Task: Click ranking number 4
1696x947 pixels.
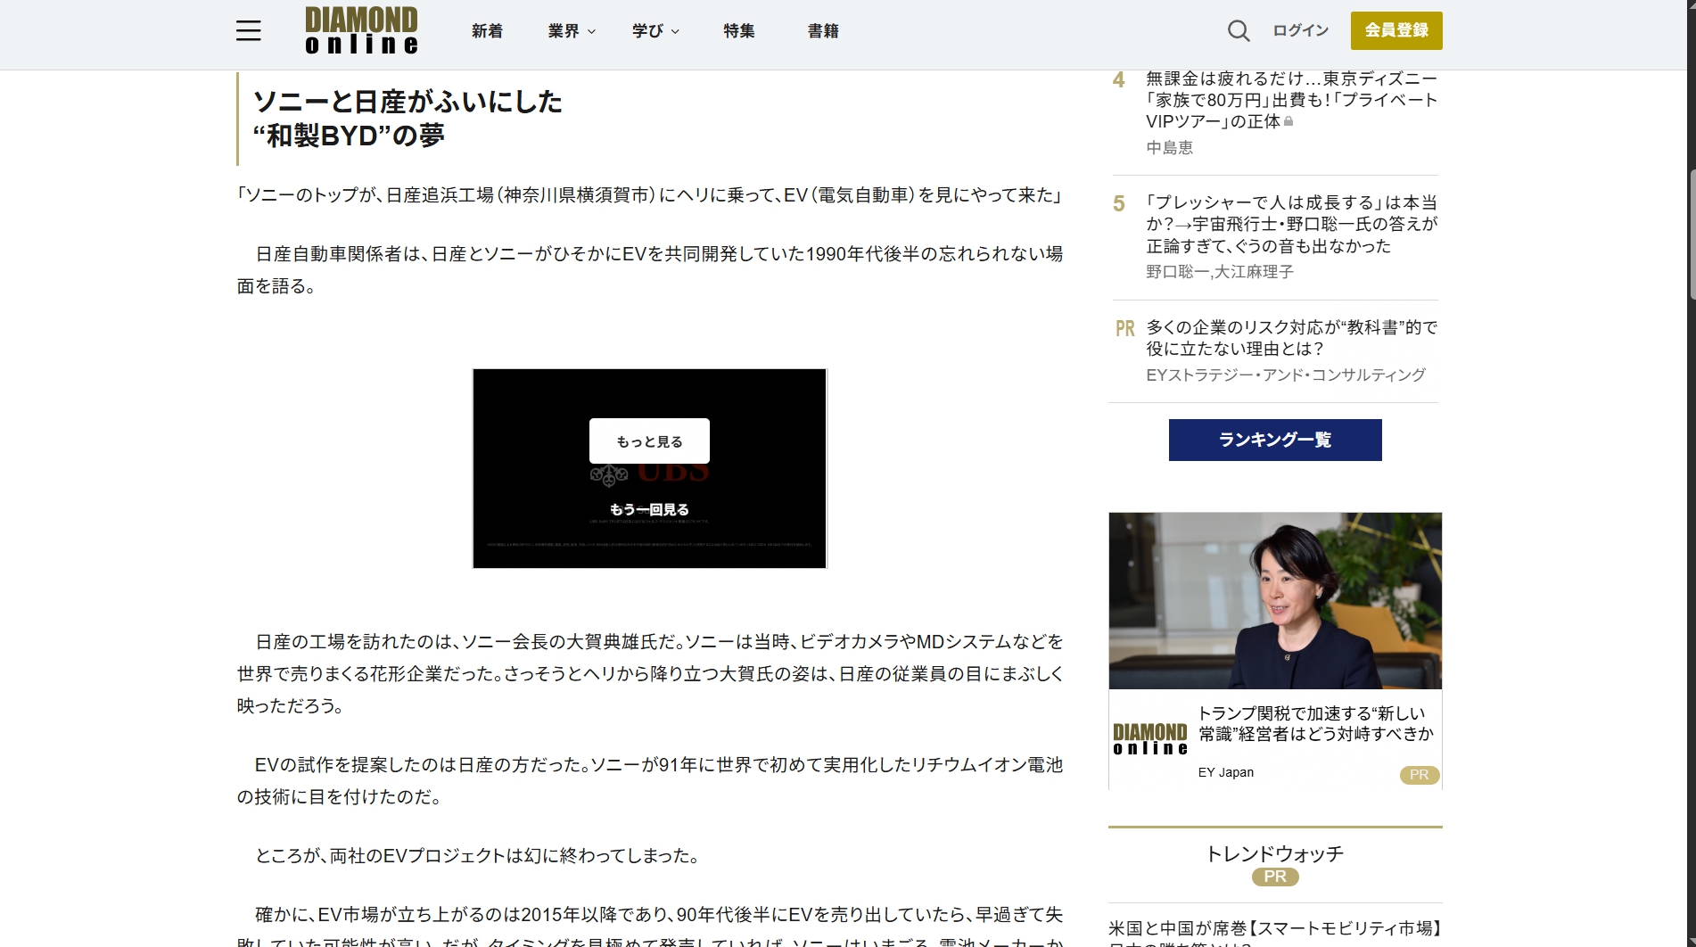Action: click(x=1118, y=80)
